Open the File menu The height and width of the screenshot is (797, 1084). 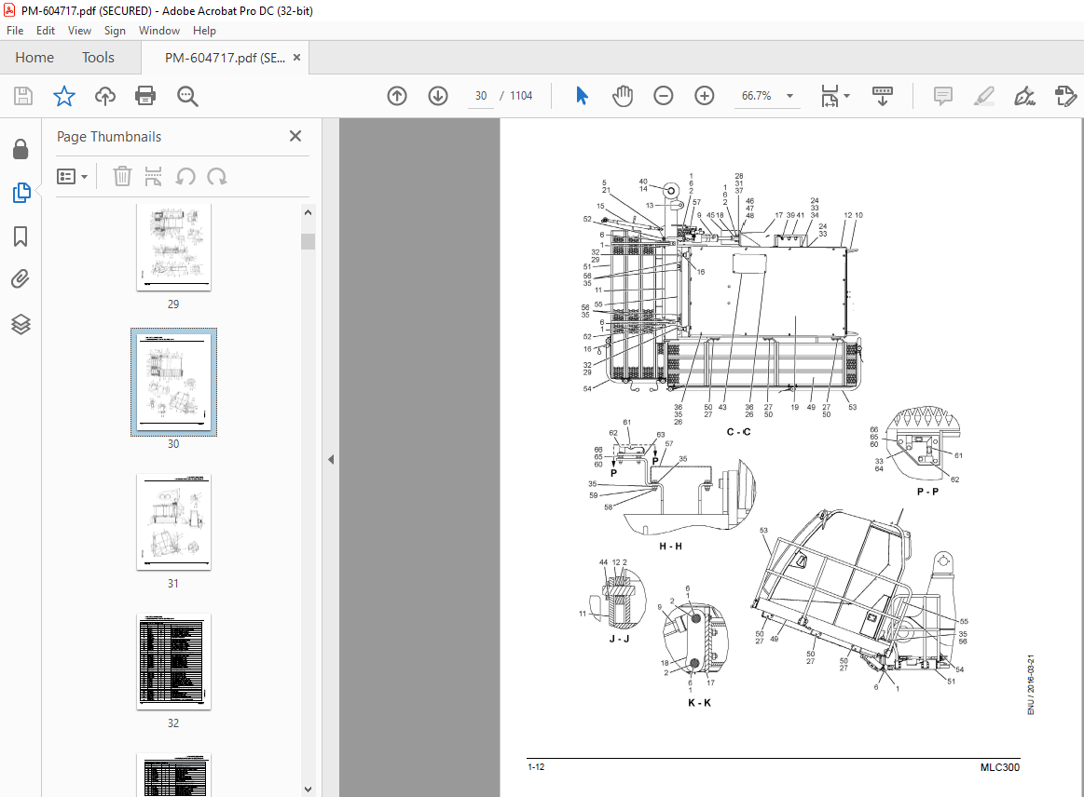(15, 31)
